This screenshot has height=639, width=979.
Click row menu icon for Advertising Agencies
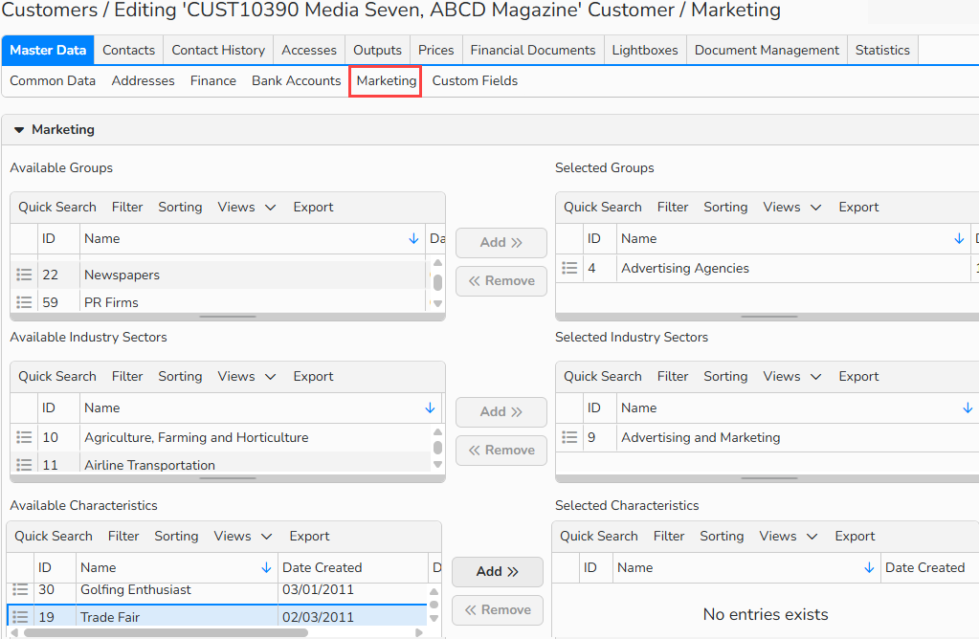point(569,268)
